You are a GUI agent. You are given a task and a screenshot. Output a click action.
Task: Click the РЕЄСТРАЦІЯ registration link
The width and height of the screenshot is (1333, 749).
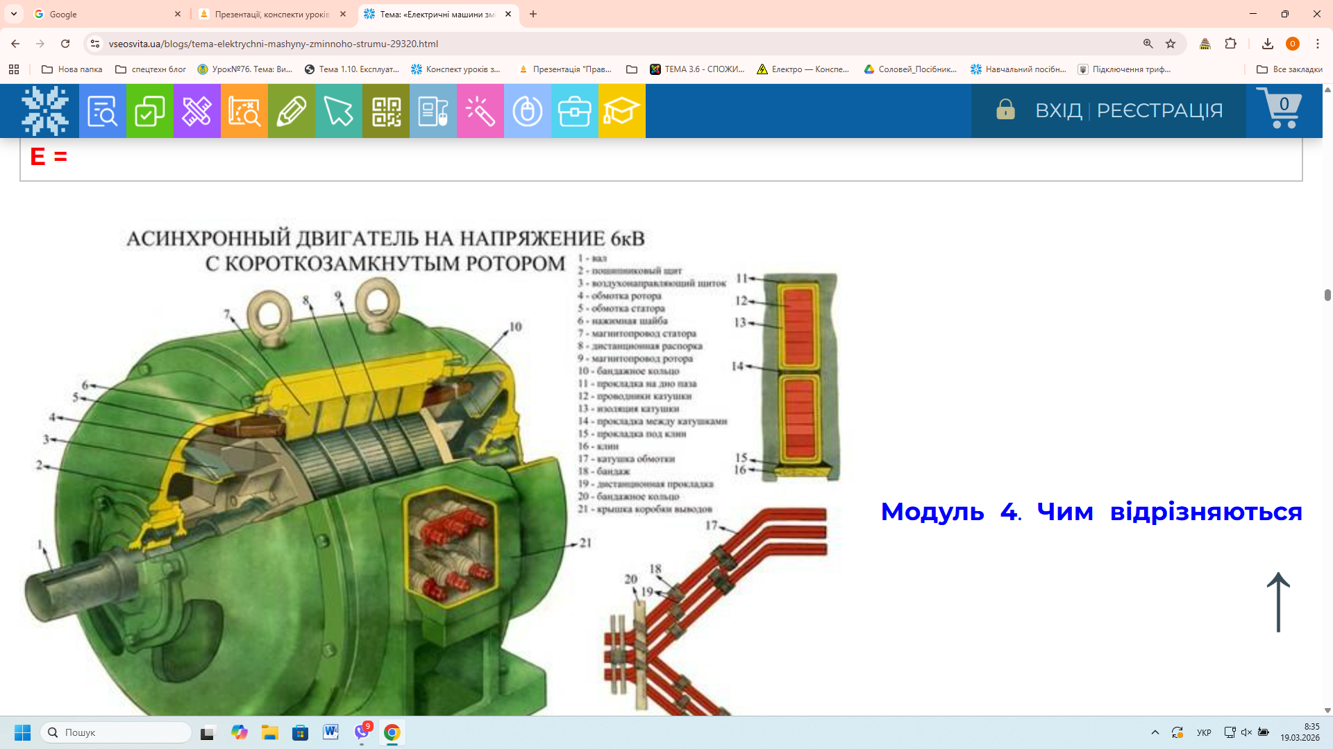[x=1159, y=110]
